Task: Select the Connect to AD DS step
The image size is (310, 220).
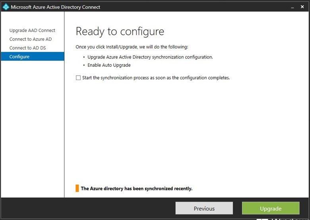Action: (x=27, y=48)
